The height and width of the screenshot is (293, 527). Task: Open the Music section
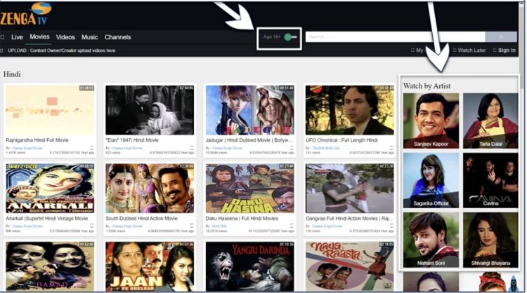click(x=89, y=37)
